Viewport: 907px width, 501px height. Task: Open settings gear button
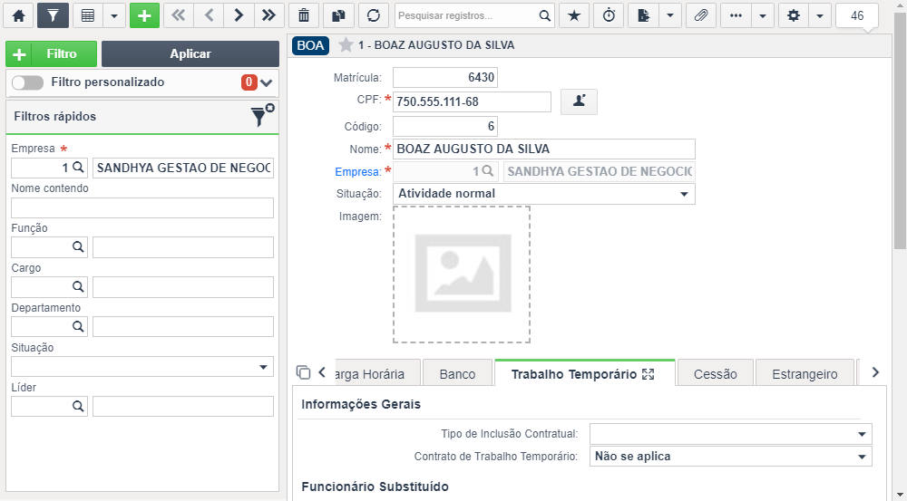[x=794, y=15]
